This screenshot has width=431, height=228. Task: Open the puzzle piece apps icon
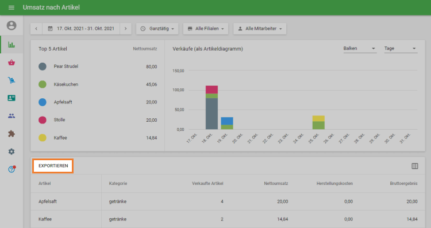(11, 134)
